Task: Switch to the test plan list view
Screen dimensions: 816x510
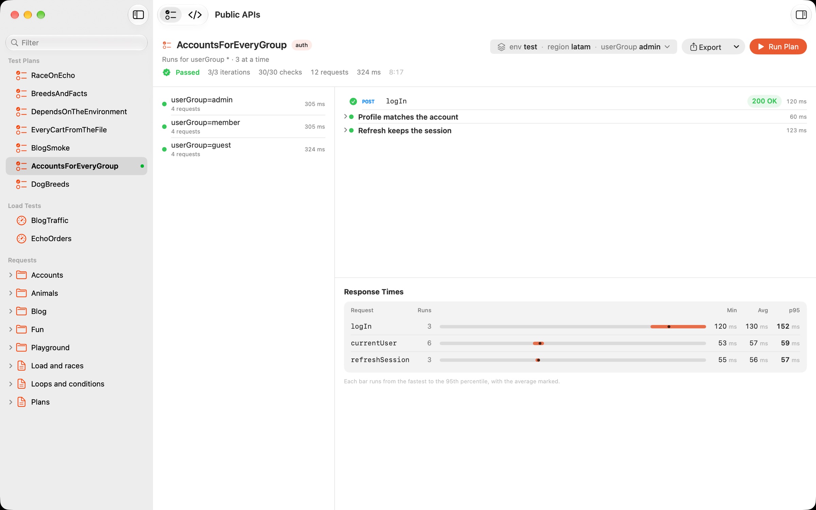Action: point(171,15)
